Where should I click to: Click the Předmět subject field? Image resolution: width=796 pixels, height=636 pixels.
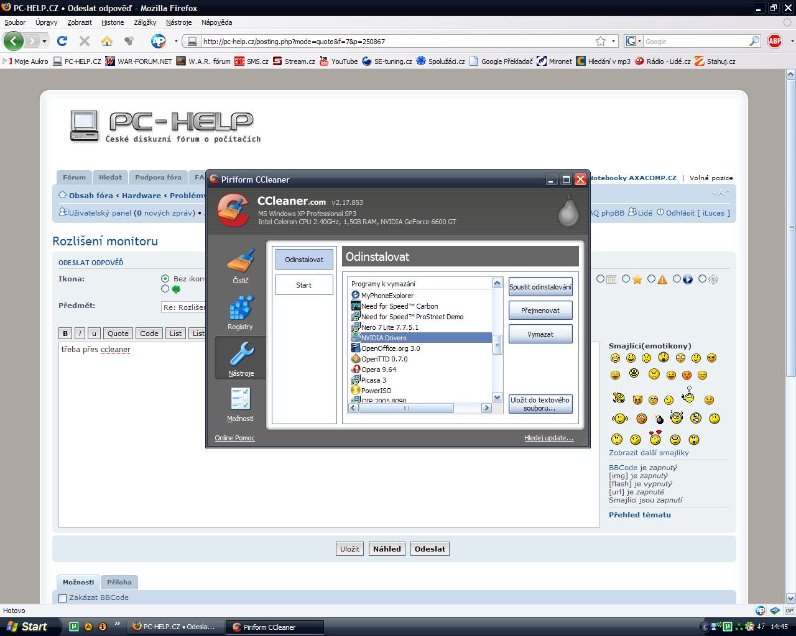coord(183,307)
